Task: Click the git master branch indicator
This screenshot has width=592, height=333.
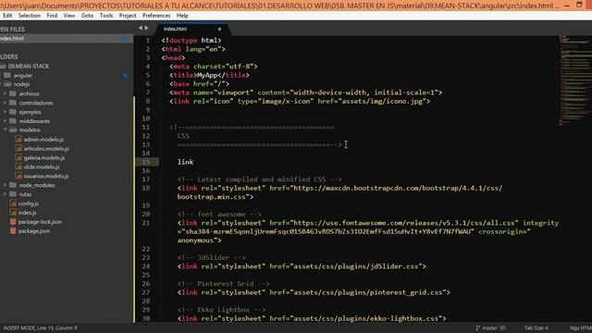Action: pos(490,328)
